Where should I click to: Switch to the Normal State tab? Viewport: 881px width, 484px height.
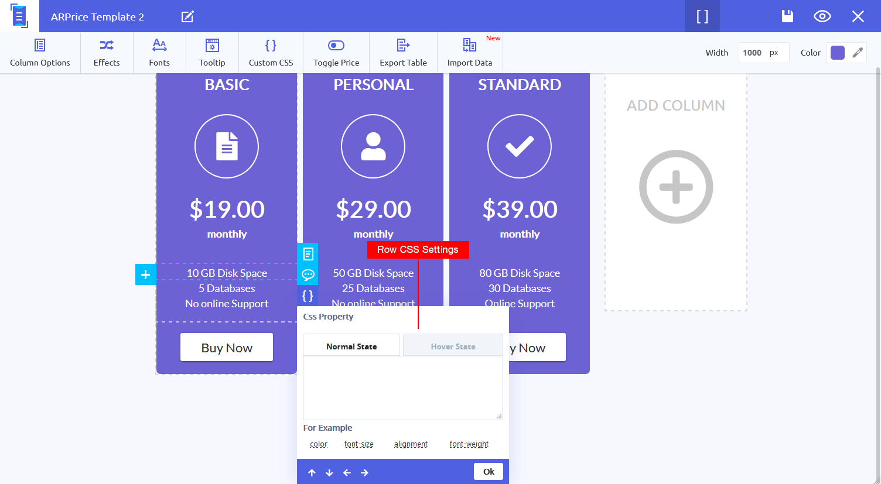(351, 346)
